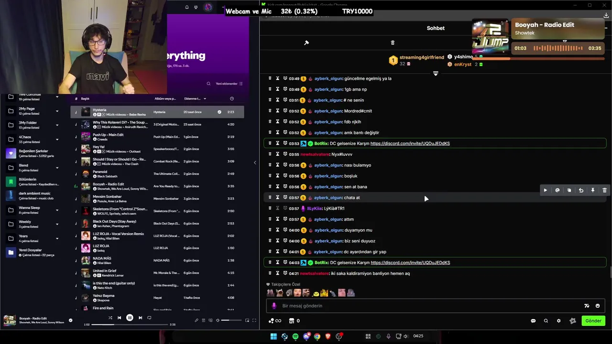Screen dimensions: 612x344
Task: Toggle translate icon in chat input
Action: tap(587, 306)
